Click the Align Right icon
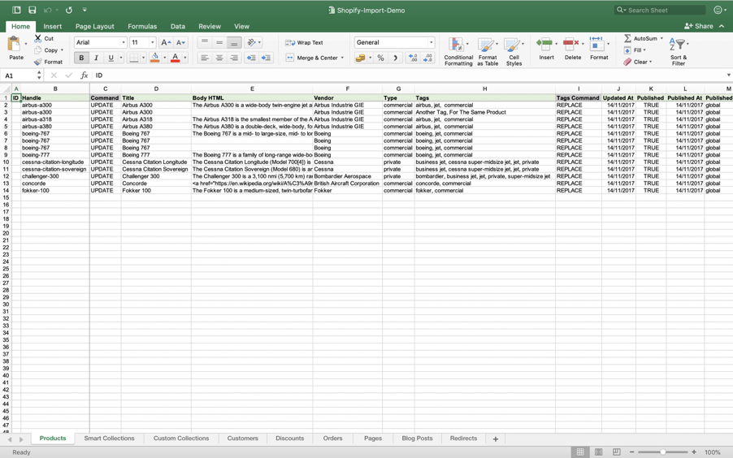Image resolution: width=733 pixels, height=458 pixels. coord(234,58)
